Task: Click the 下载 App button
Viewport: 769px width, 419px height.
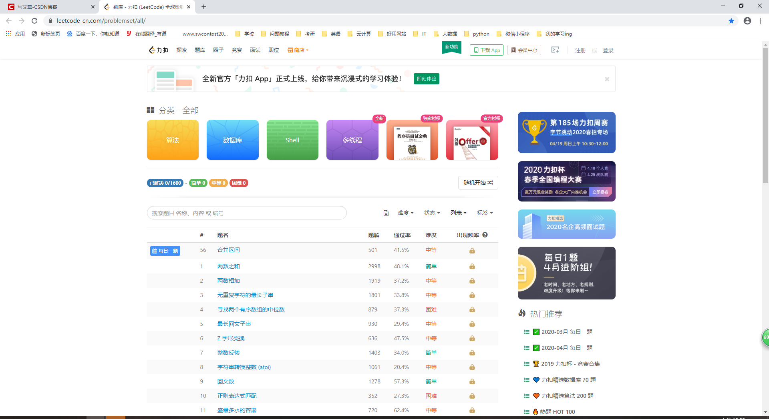Action: 487,50
